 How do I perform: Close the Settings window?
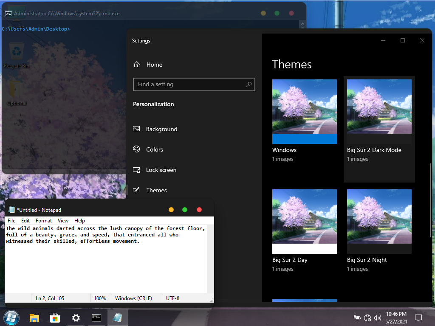tap(422, 40)
